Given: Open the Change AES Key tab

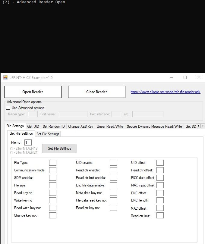Looking at the screenshot, I should [80, 126].
